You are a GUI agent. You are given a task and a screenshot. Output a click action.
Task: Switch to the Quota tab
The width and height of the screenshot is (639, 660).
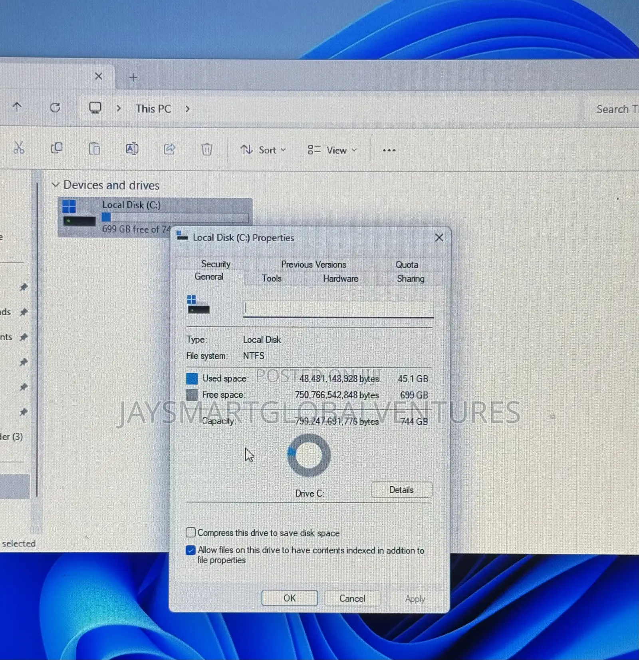tap(407, 264)
